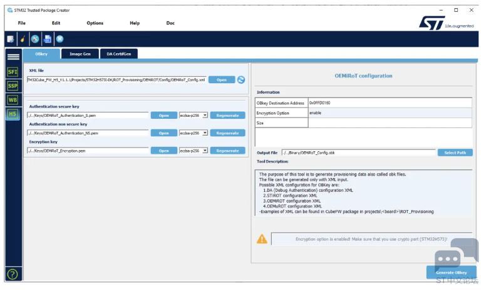This screenshot has width=484, height=290.
Task: Click the OEMiRoT_Authentication_NS.pem path field
Action: tap(88, 133)
